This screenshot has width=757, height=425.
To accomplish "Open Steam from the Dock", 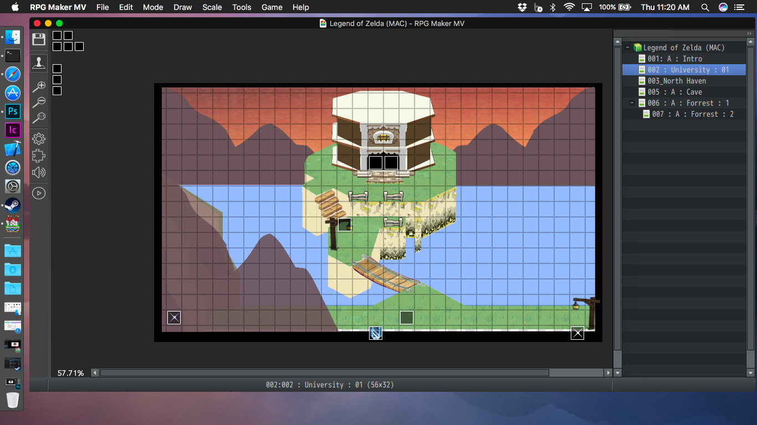I will click(13, 205).
